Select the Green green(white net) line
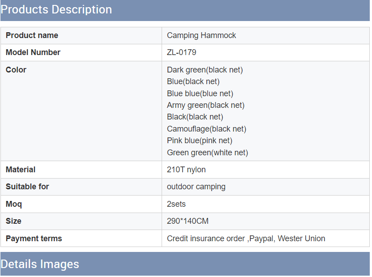Image resolution: width=372 pixels, height=277 pixels. (207, 153)
